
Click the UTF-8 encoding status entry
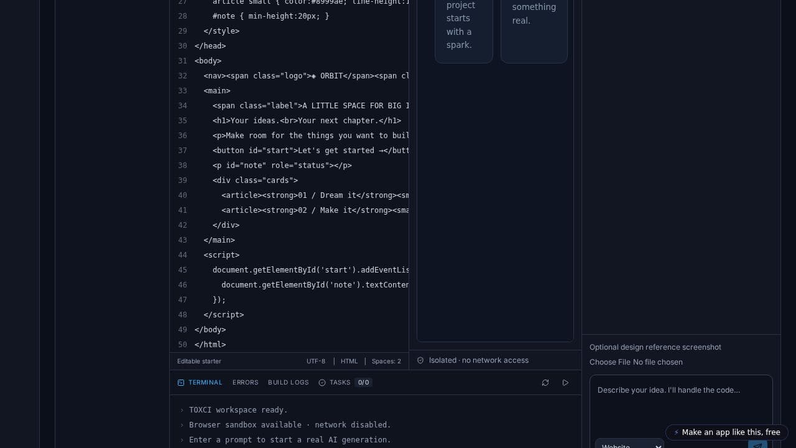pyautogui.click(x=316, y=362)
